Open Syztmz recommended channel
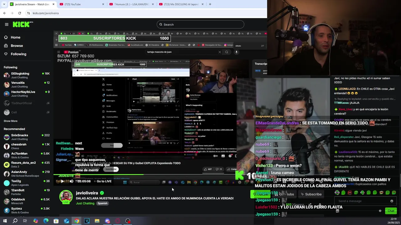 coord(27,210)
